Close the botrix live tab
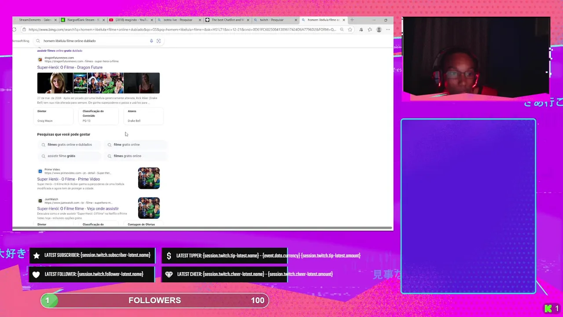This screenshot has width=563, height=317. pos(200,20)
